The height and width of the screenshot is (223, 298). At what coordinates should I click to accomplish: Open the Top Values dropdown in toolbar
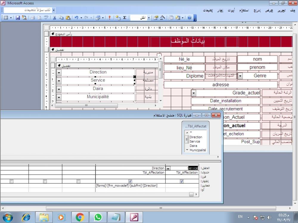click(149, 18)
